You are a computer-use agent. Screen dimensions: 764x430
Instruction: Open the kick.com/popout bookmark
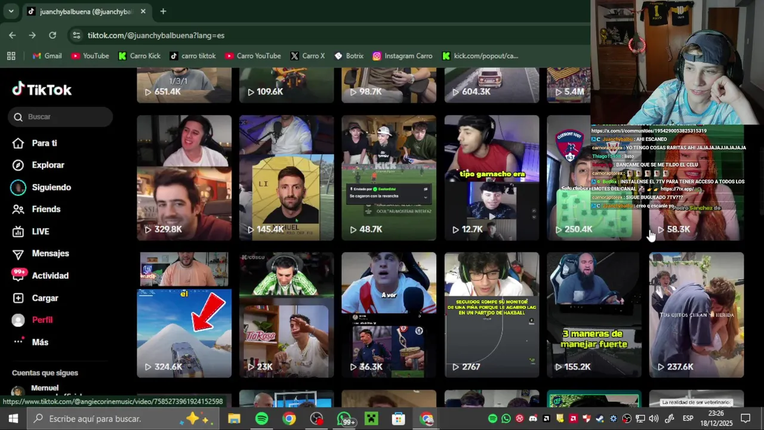tap(480, 56)
